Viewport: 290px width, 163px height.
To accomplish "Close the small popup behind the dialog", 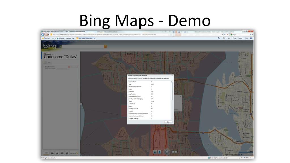I will [x=180, y=97].
